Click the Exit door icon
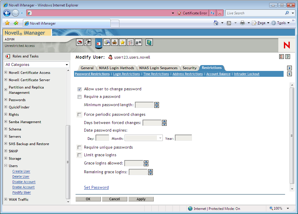Screen dimensions: 298x214 pos(88,43)
